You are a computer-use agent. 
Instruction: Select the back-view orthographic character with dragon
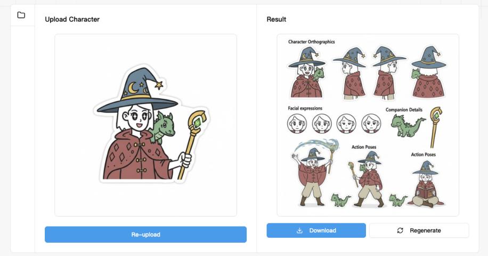(428, 72)
